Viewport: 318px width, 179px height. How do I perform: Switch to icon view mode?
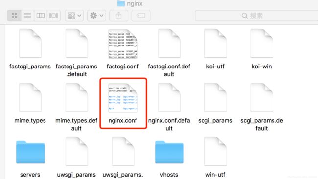click(14, 16)
